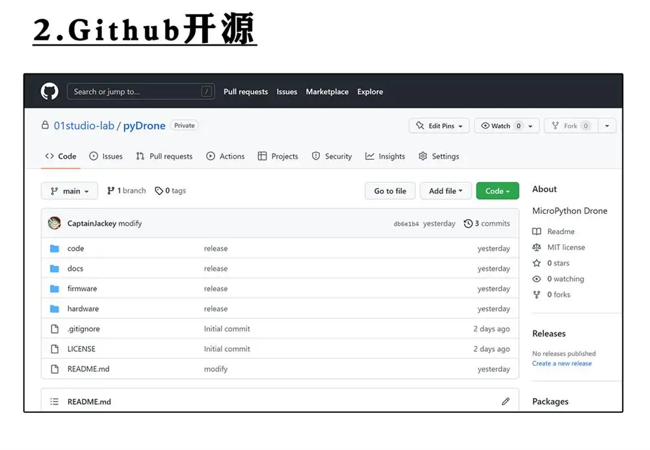This screenshot has width=650, height=450.
Task: Open the Watch dropdown
Action: [506, 126]
